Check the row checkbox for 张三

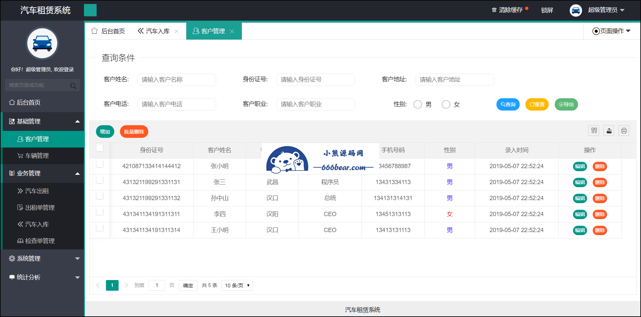coord(100,179)
